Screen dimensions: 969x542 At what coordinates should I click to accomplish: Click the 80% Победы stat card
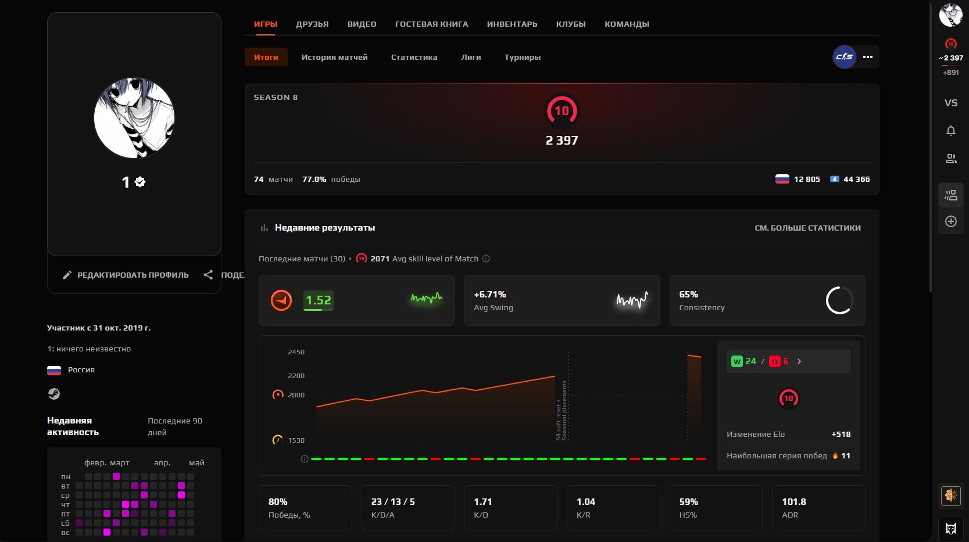[x=305, y=508]
